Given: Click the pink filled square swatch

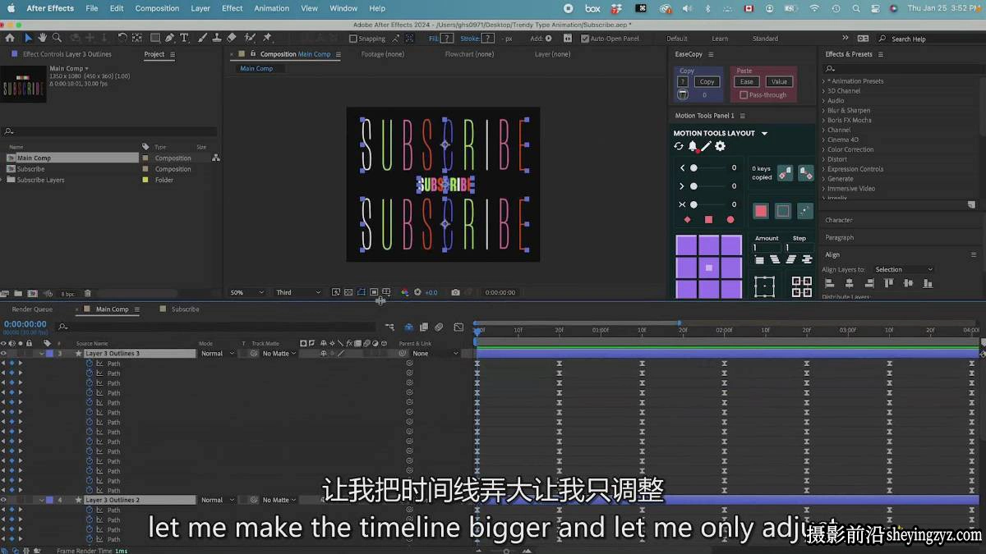Looking at the screenshot, I should point(761,211).
